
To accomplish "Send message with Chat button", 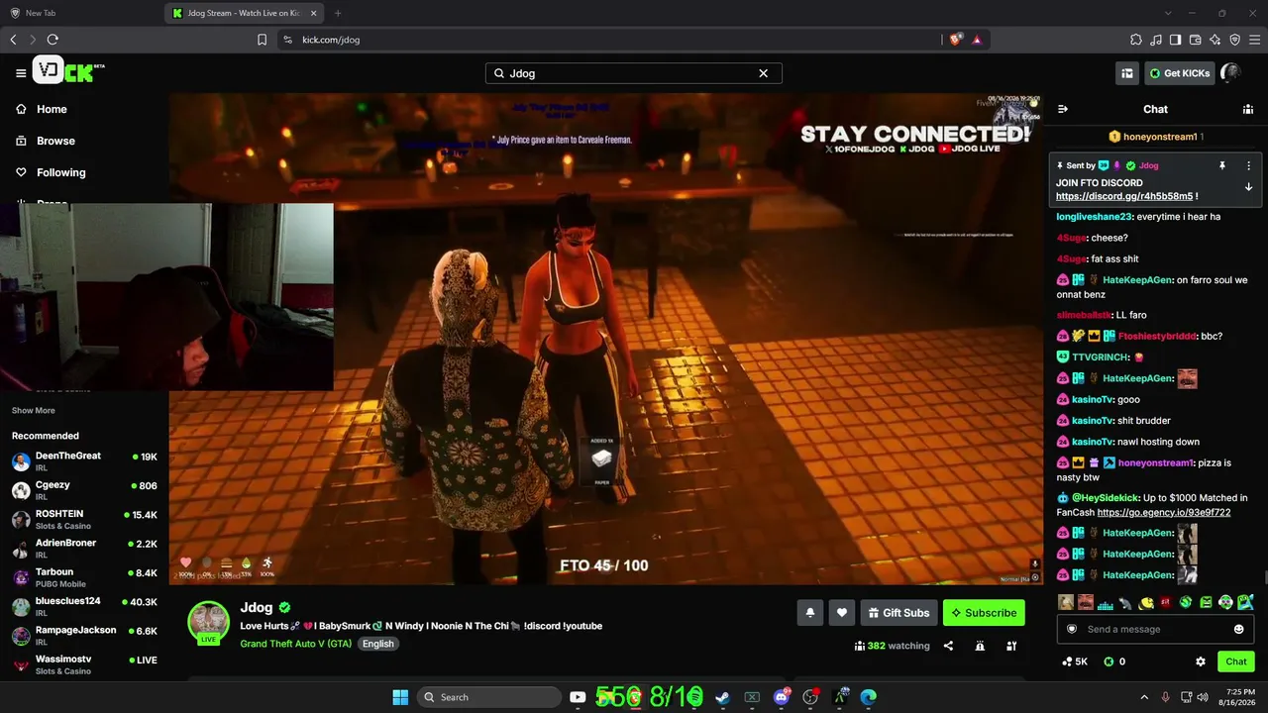I will [1236, 662].
